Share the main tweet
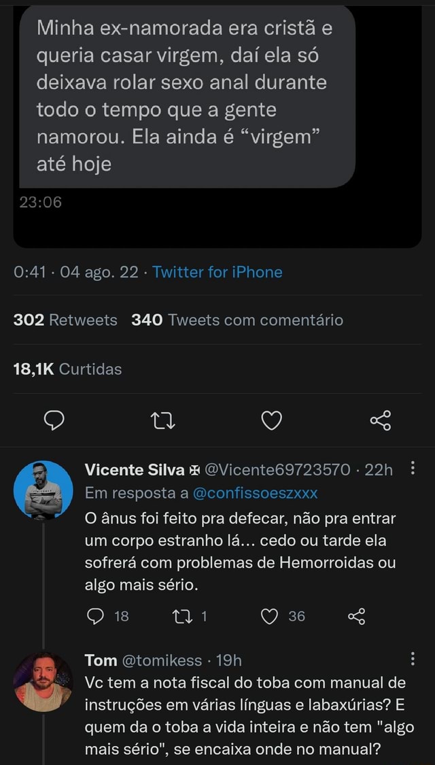This screenshot has width=435, height=765. pos(380,422)
